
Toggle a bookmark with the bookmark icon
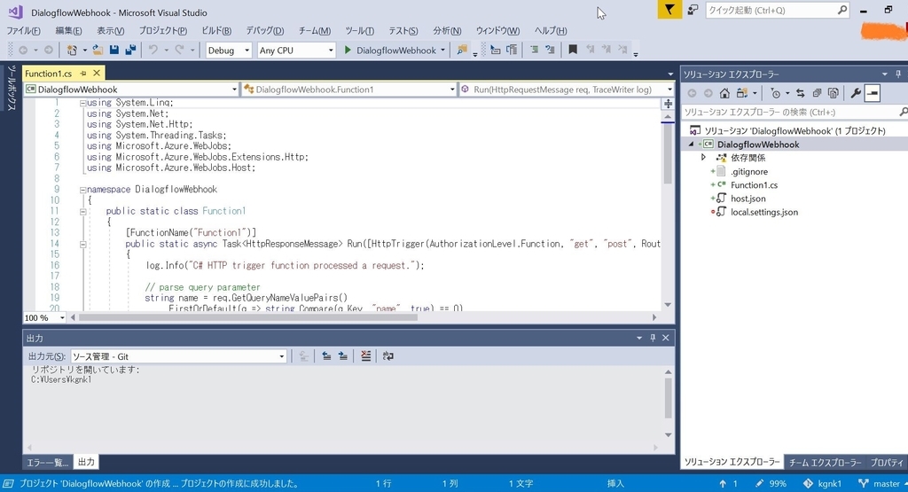573,51
